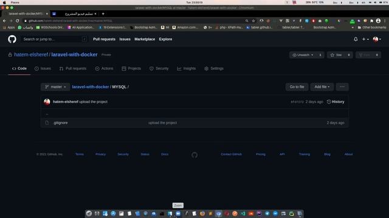Open new browser tab
The image size is (389, 218).
103,14
